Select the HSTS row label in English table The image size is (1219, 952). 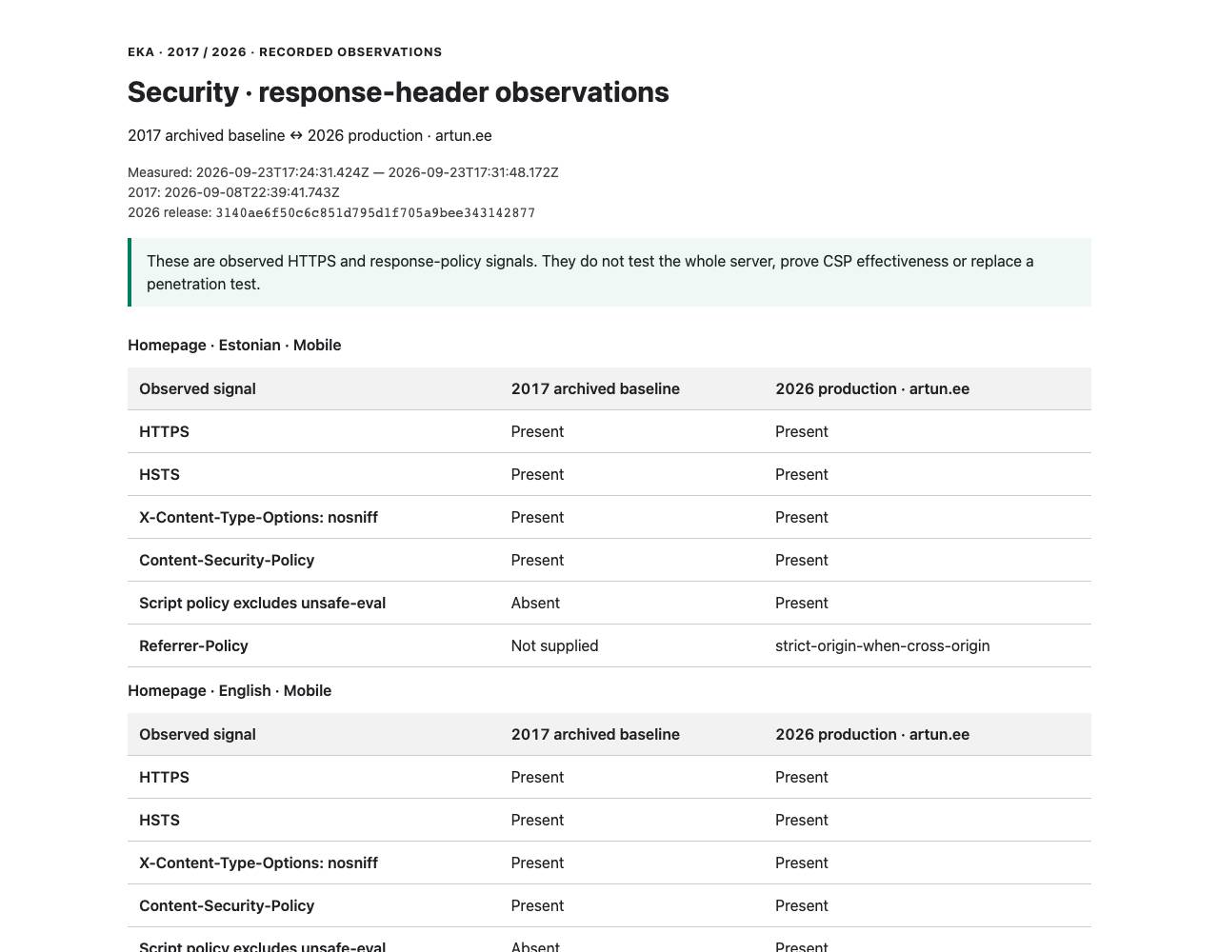(x=159, y=820)
